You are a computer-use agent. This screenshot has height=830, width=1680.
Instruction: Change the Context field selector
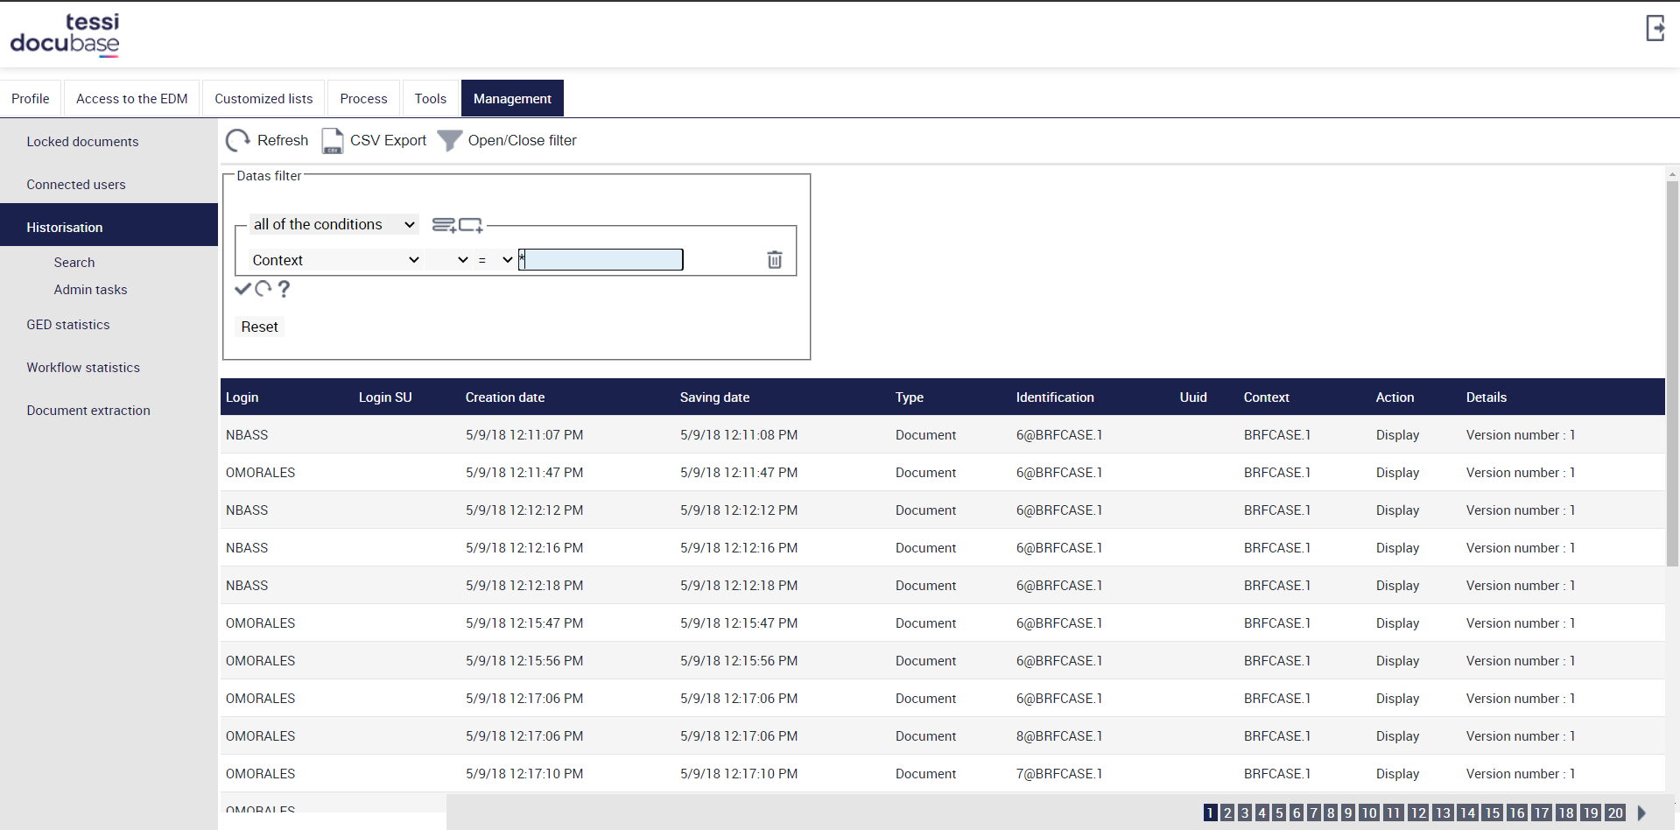click(x=335, y=259)
